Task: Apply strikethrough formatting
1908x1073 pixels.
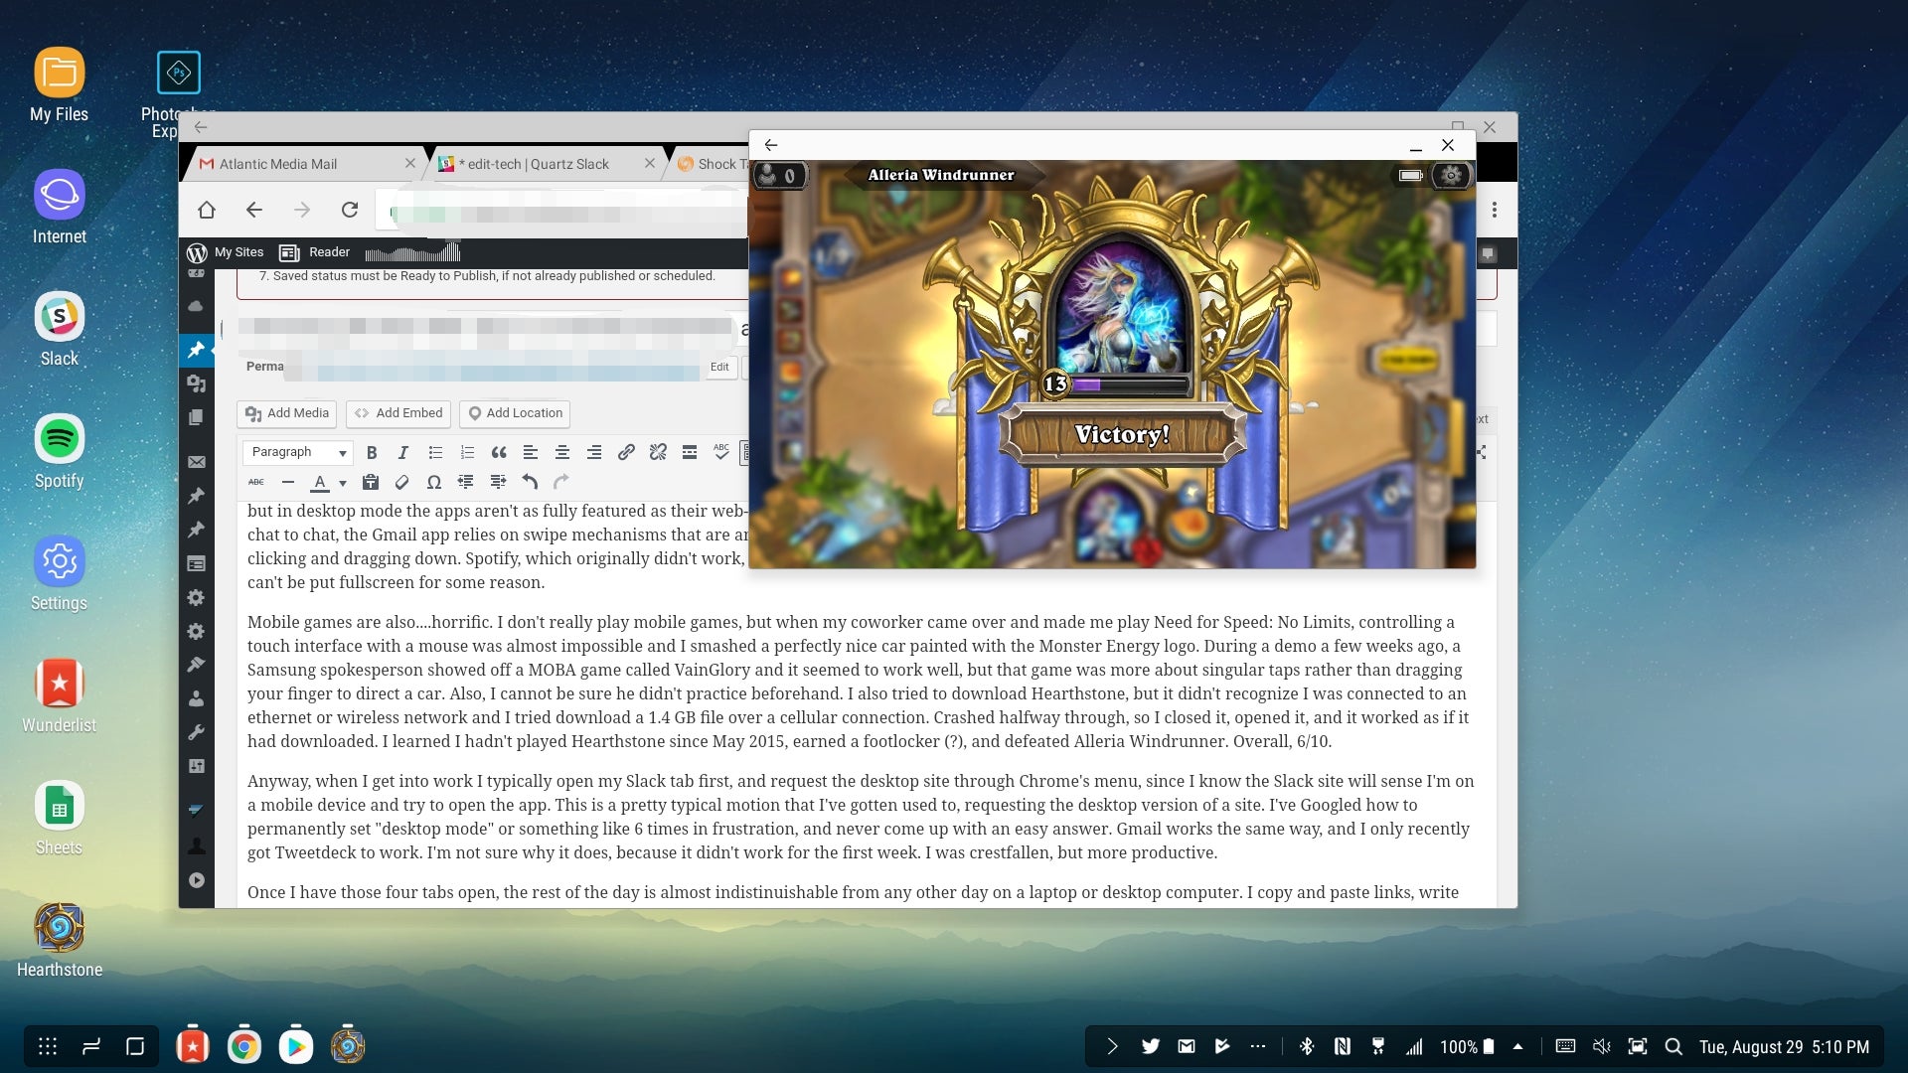Action: 256,483
